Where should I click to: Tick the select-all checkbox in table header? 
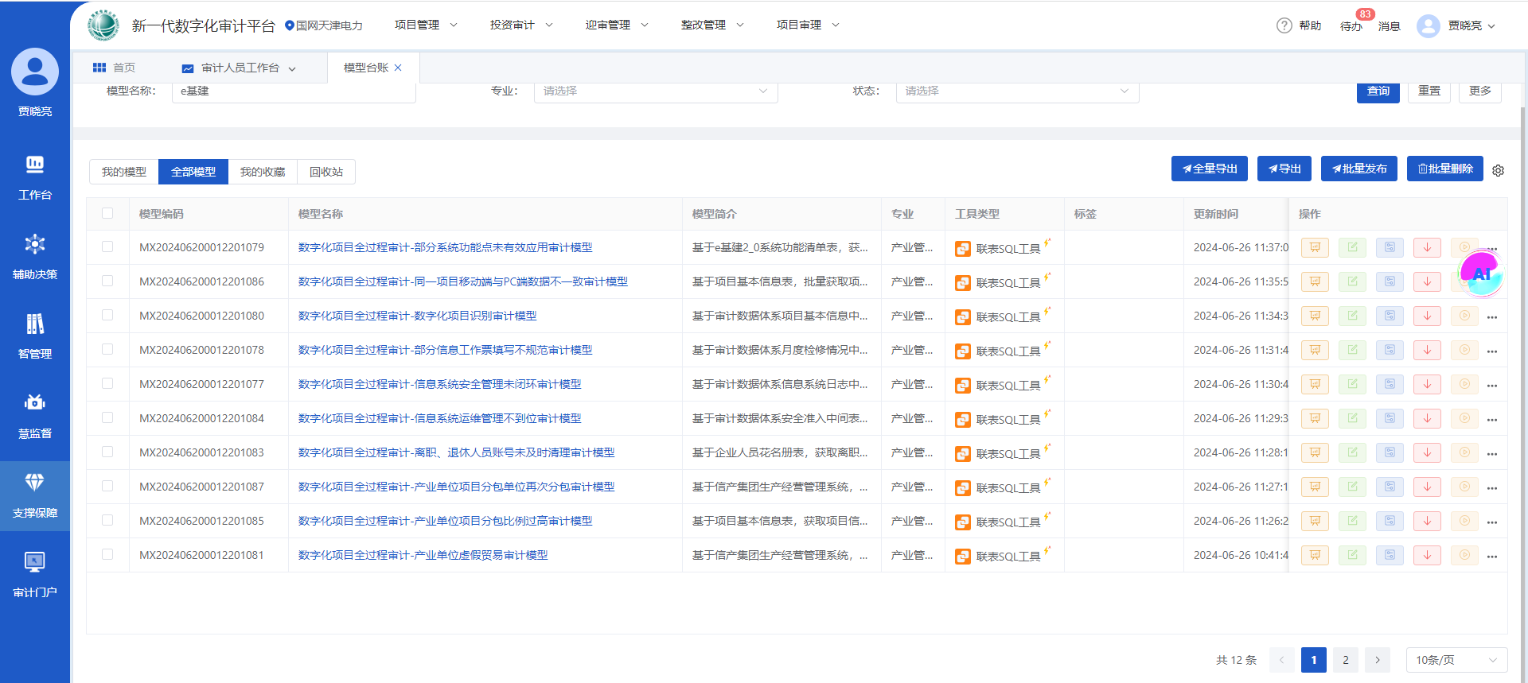[107, 213]
